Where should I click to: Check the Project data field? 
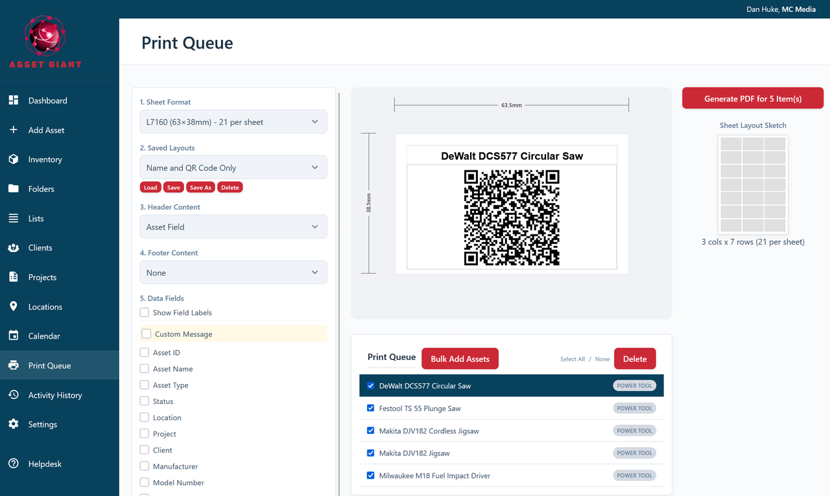coord(145,433)
